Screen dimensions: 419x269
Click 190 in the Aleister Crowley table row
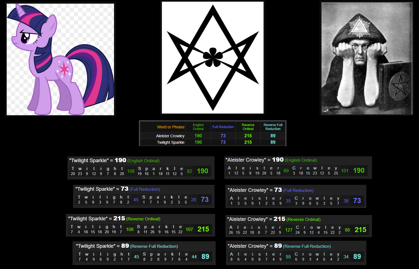(198, 136)
